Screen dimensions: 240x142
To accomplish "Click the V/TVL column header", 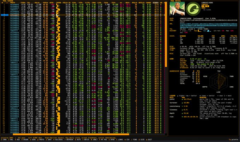I will pyautogui.click(x=88, y=3).
